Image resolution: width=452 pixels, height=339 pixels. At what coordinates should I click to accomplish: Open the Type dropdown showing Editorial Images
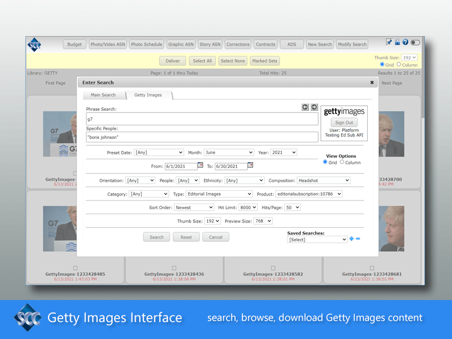tap(219, 194)
